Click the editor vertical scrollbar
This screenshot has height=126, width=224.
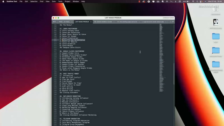point(174,74)
